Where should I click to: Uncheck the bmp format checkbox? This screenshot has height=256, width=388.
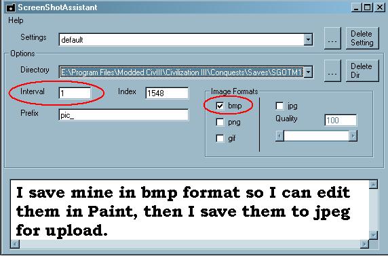[x=220, y=106]
